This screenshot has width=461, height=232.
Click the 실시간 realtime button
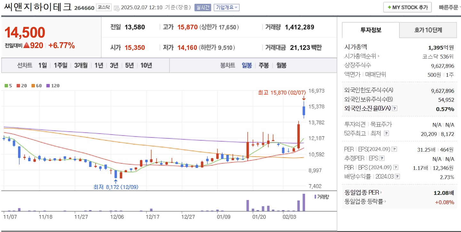coord(203,8)
